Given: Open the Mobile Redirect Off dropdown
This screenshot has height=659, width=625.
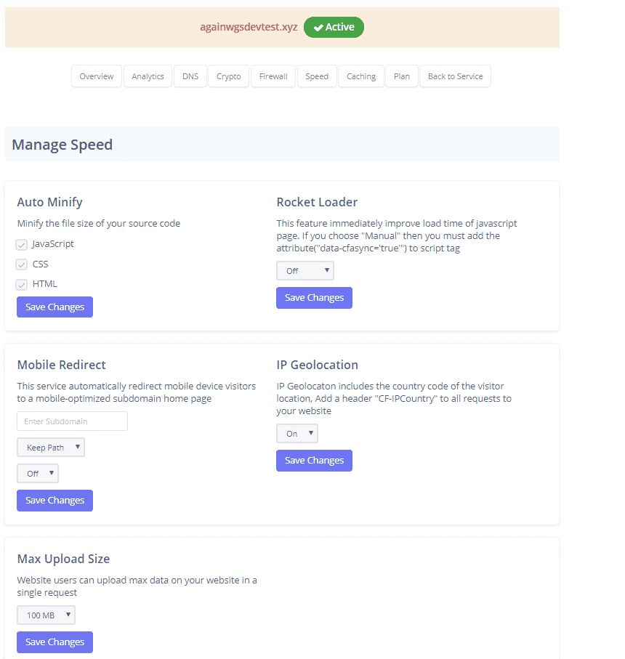Looking at the screenshot, I should coord(38,474).
